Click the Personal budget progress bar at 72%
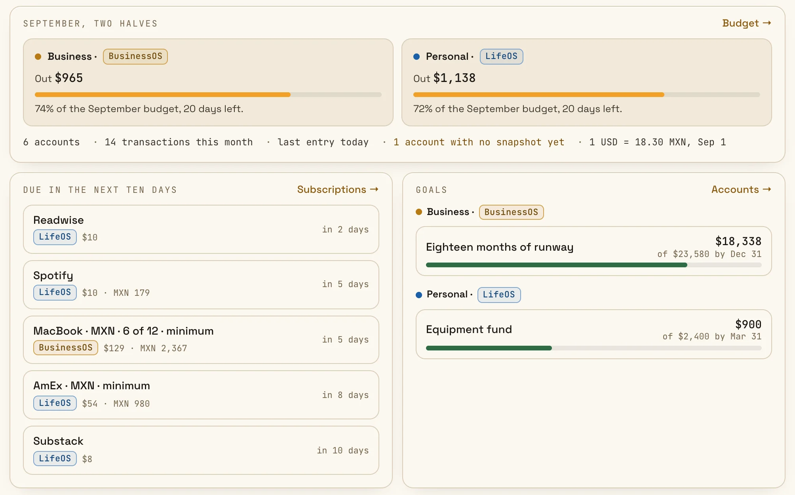Image resolution: width=795 pixels, height=495 pixels. click(587, 95)
